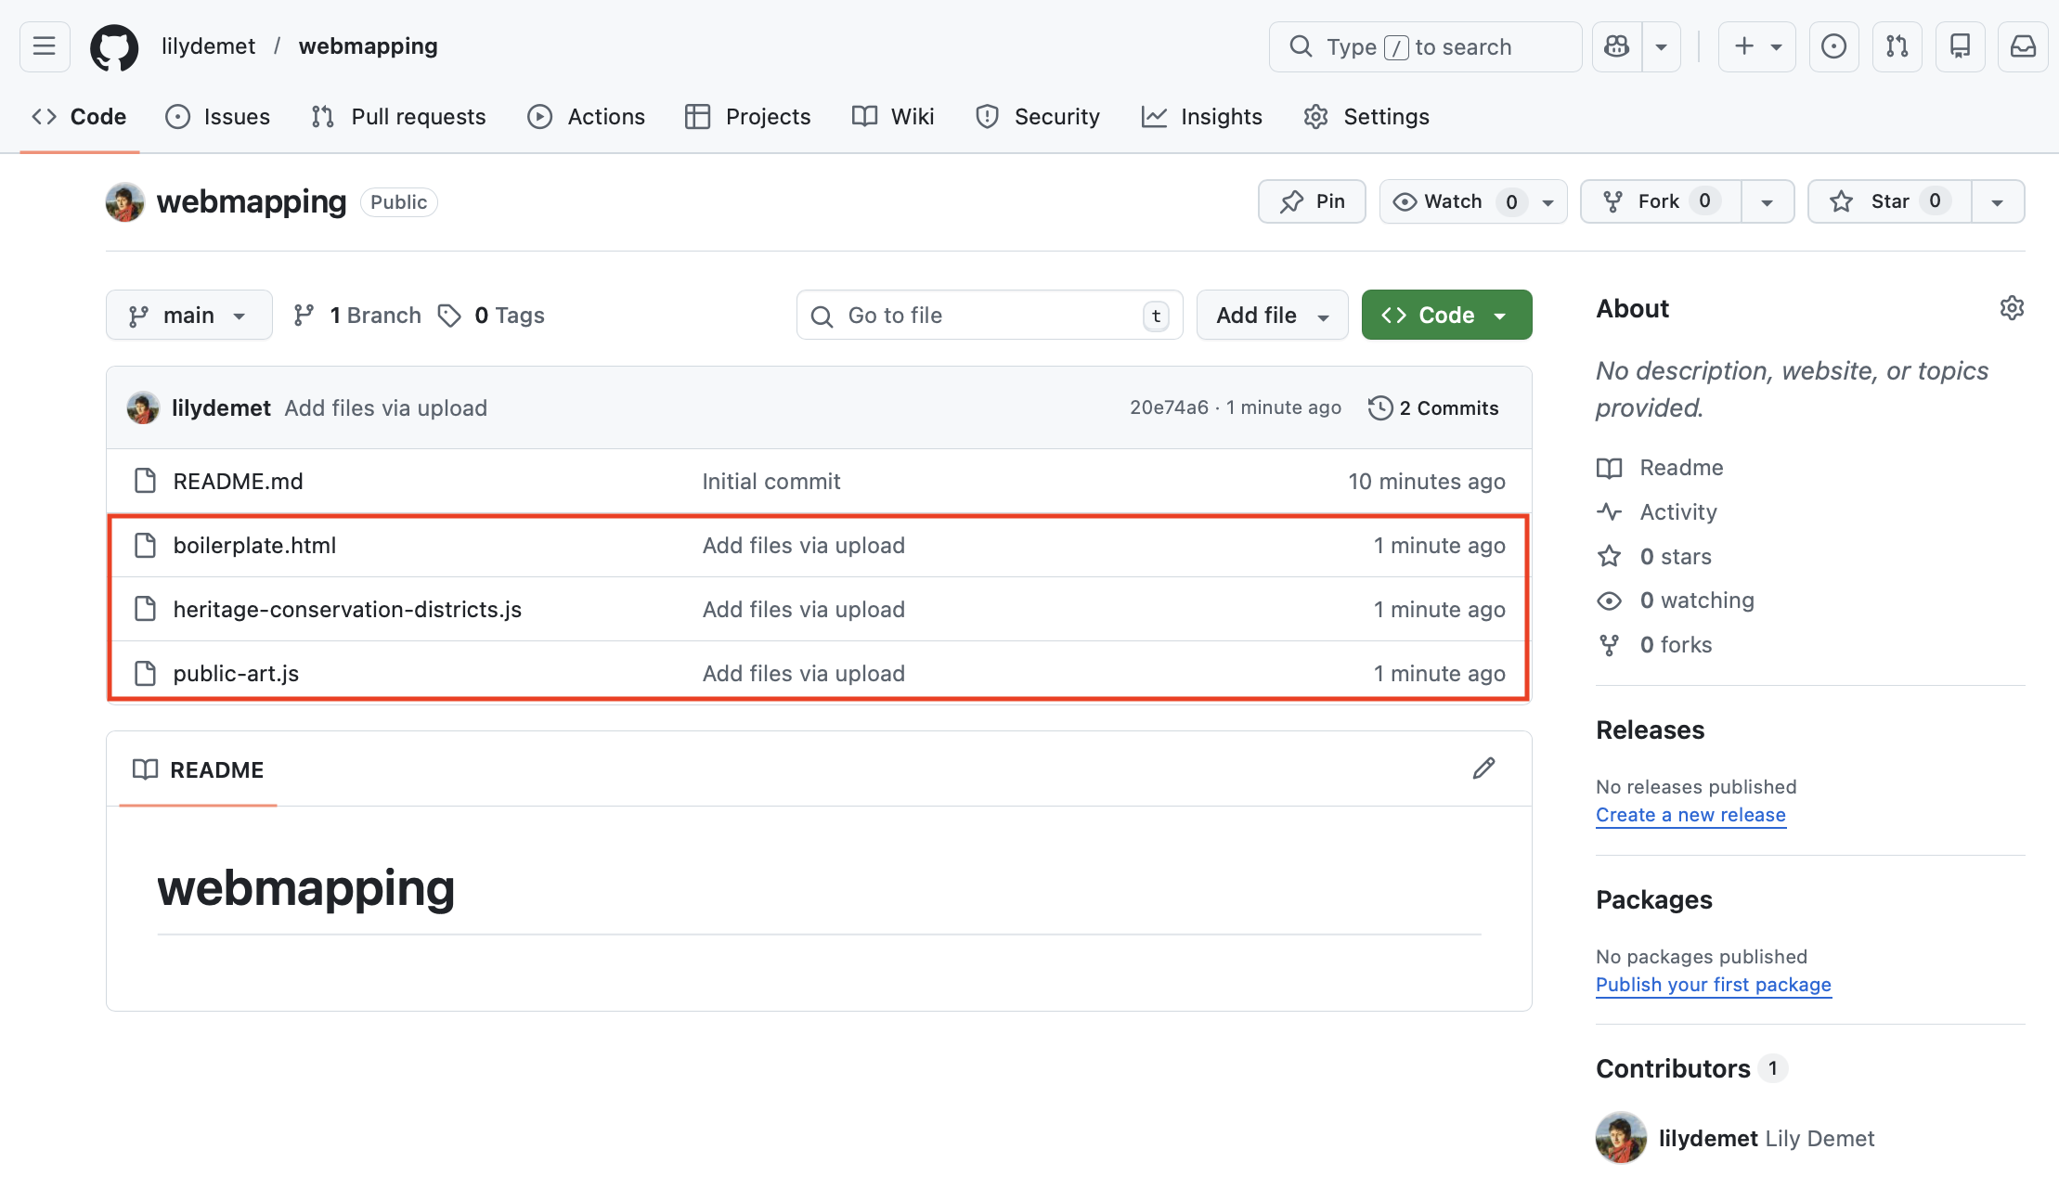
Task: Open the boilerplate.html file
Action: coord(254,546)
